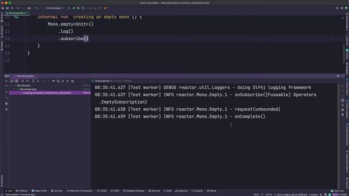Open the Endpoints tool window tab

click(x=182, y=191)
